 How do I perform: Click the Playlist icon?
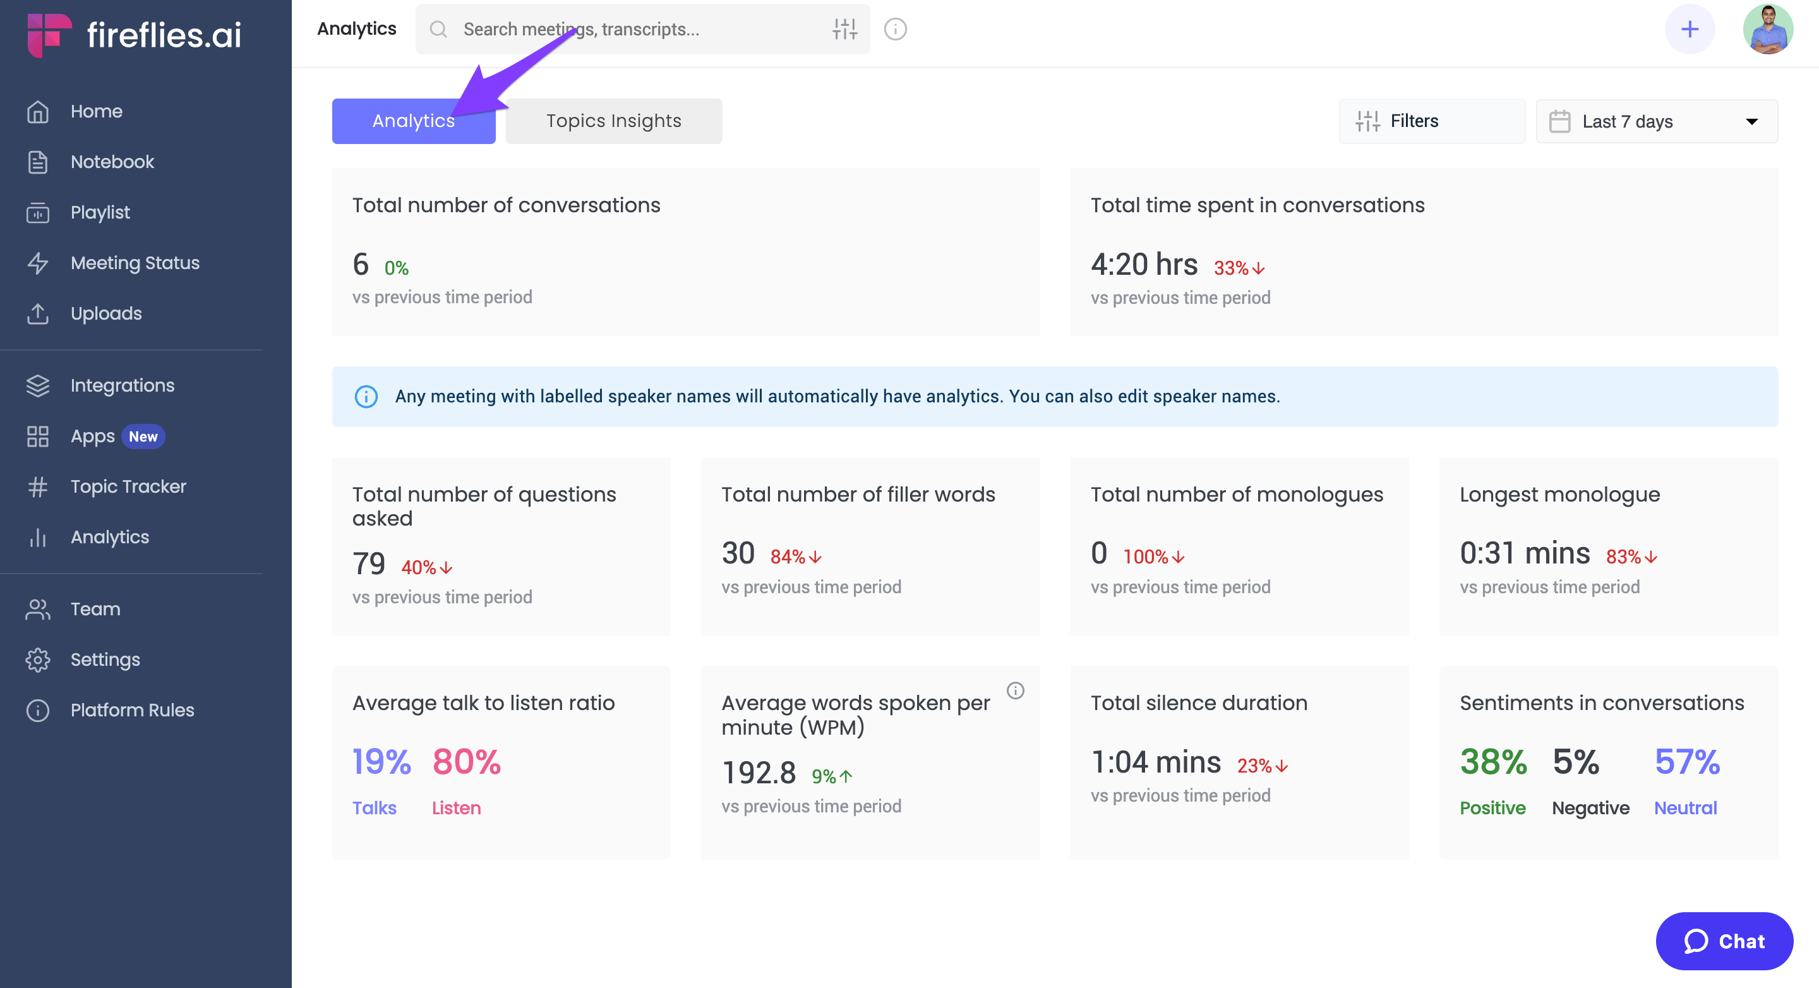(37, 213)
